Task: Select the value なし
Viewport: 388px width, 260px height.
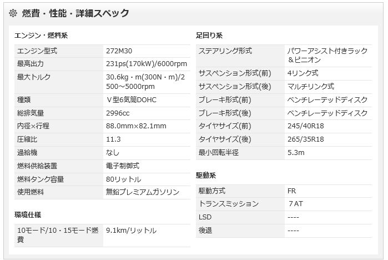Action: click(113, 152)
